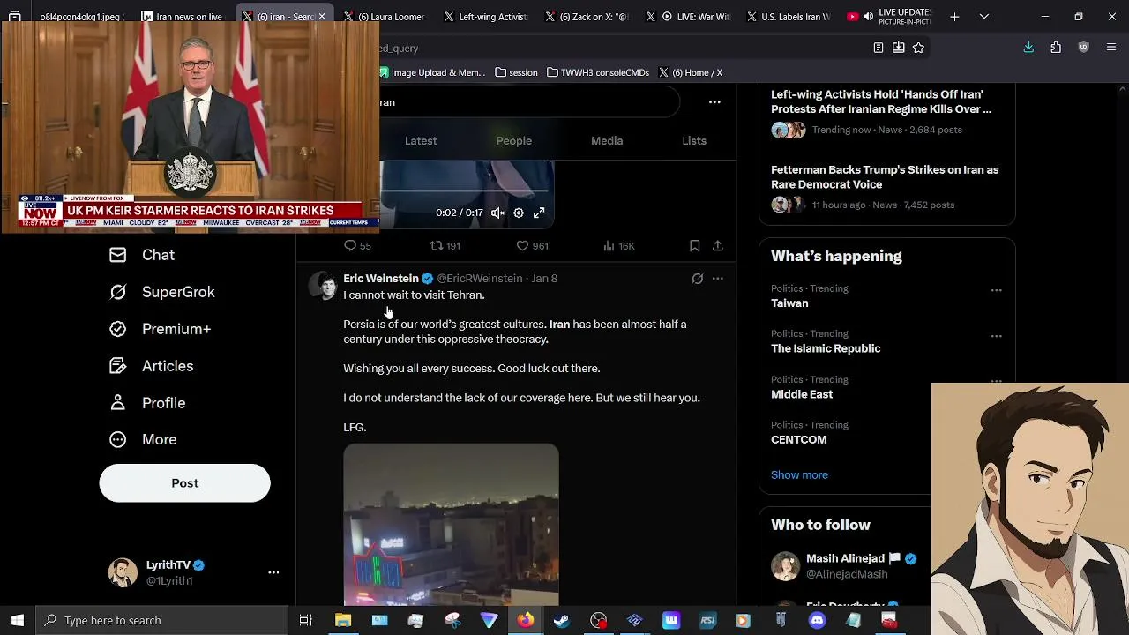This screenshot has width=1129, height=635.
Task: Open Steam from the taskbar
Action: pos(561,621)
